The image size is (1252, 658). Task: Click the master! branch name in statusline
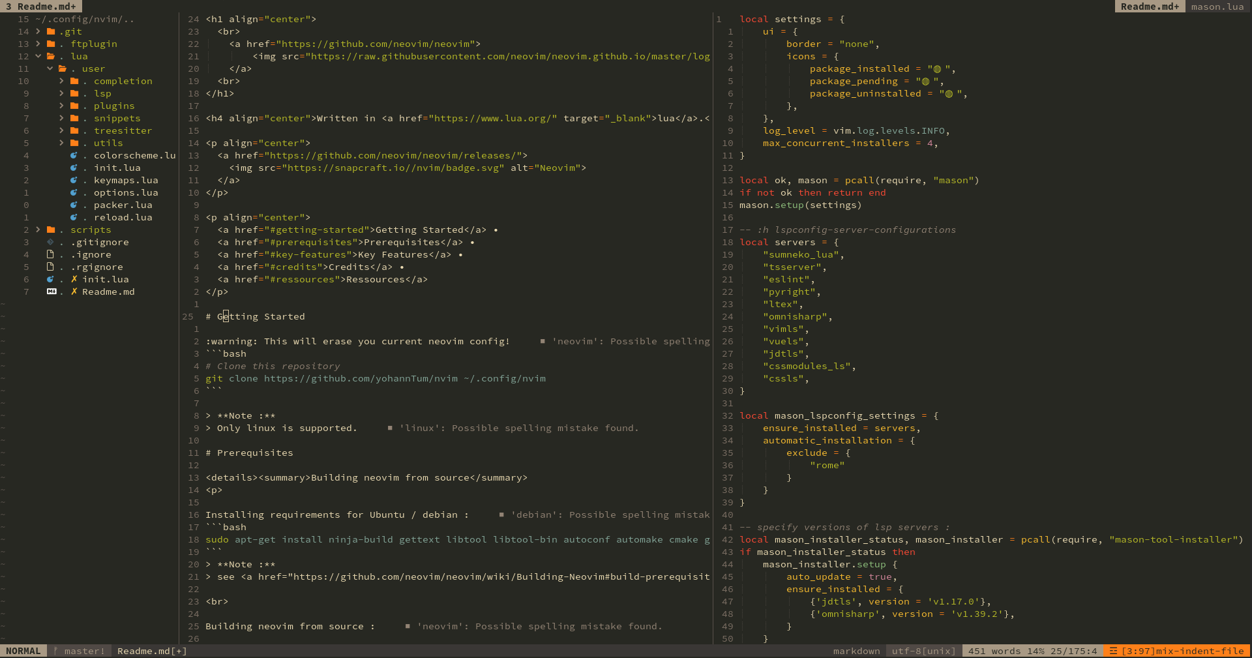point(85,651)
